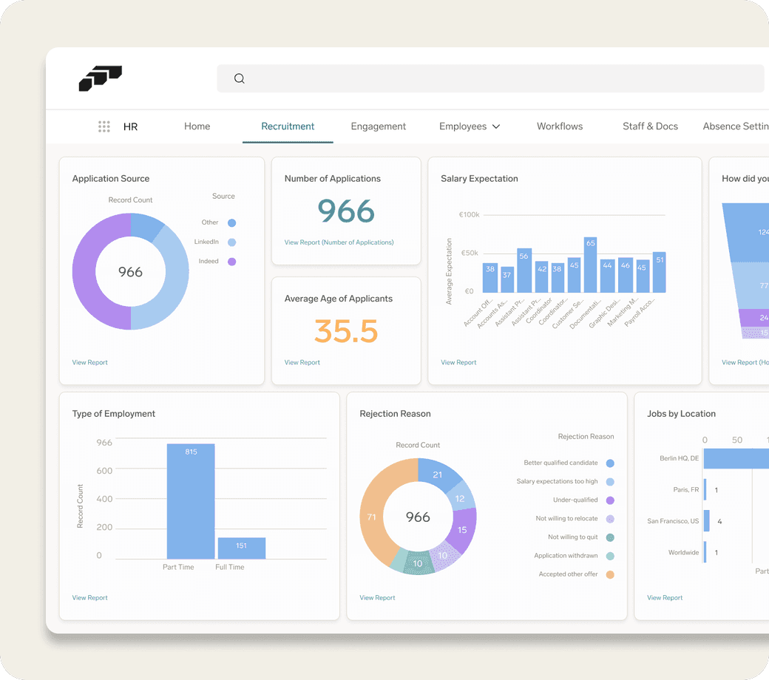Click the salary bar labeled 65

pos(591,265)
